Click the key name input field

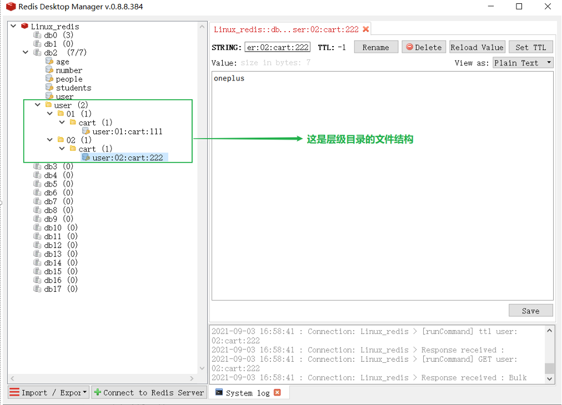click(278, 47)
